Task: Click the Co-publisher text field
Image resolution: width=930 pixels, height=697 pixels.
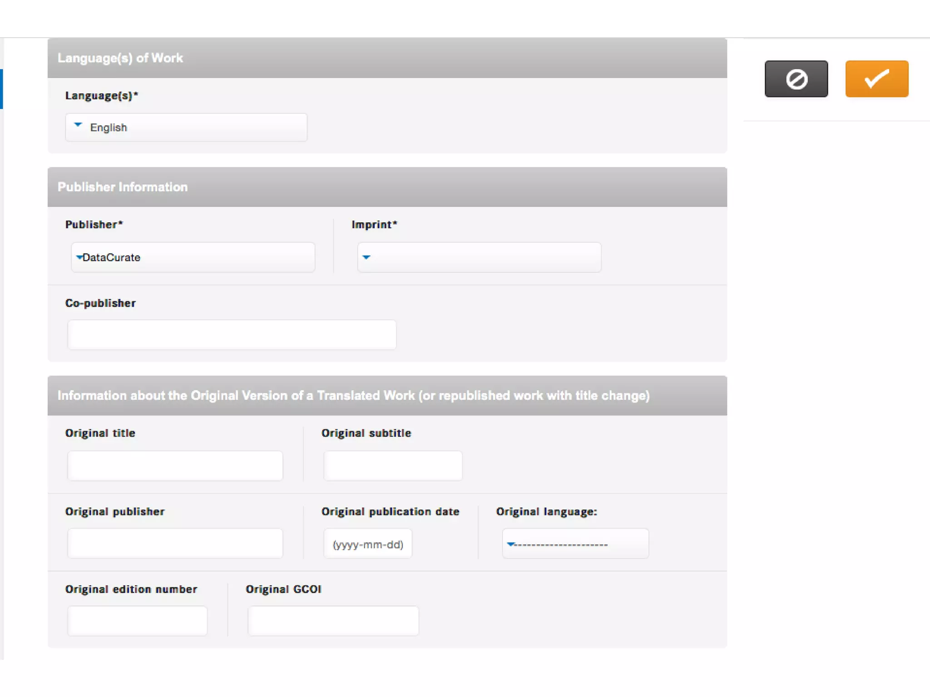Action: pos(232,335)
